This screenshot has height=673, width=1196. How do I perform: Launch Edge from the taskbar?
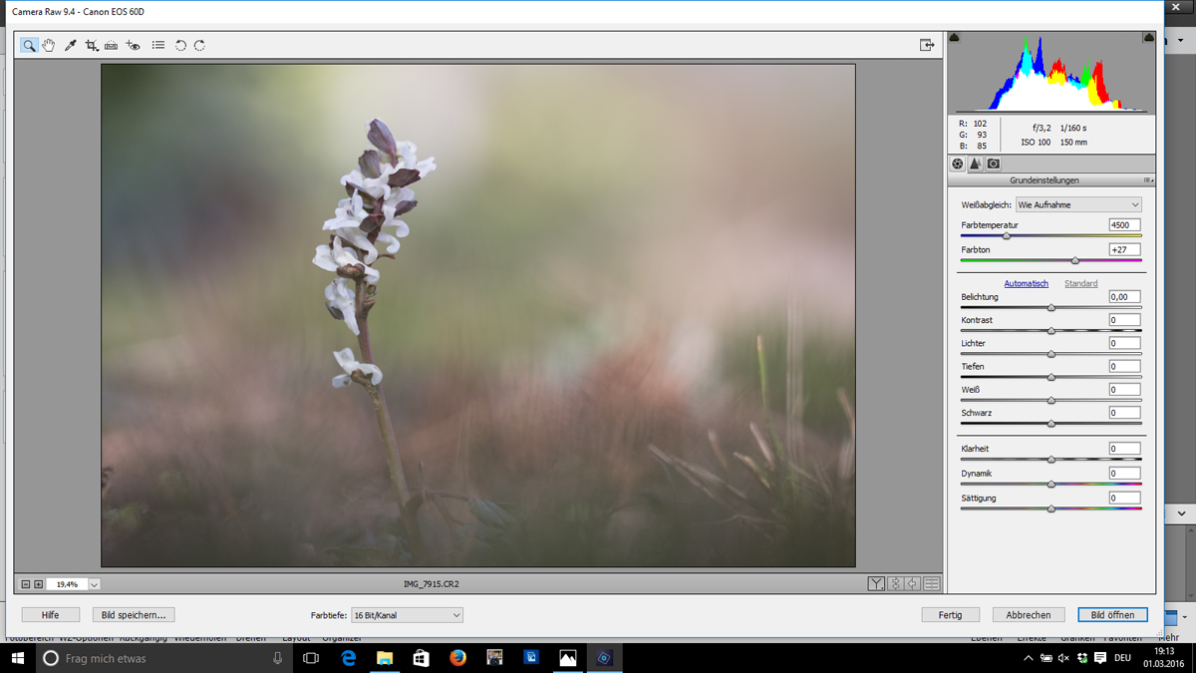[349, 658]
